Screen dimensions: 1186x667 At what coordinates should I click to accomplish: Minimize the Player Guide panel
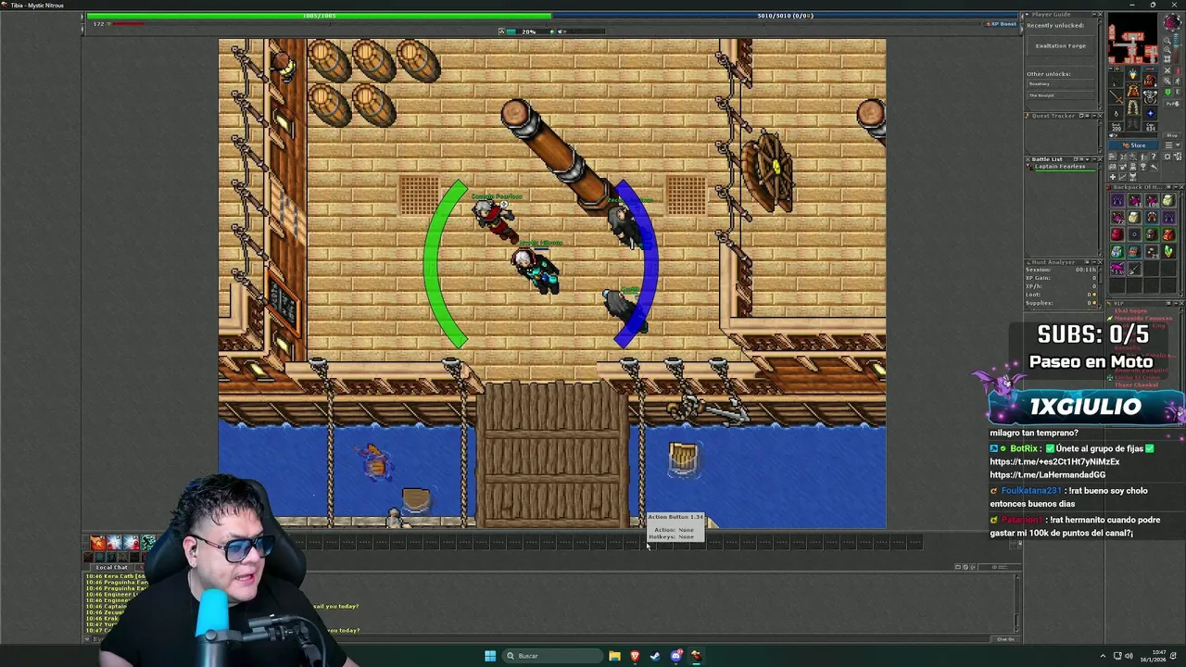tap(1094, 15)
